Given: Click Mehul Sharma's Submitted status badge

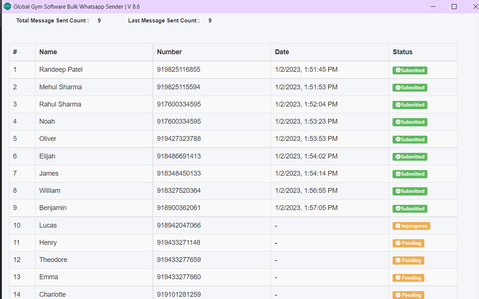Looking at the screenshot, I should [410, 87].
